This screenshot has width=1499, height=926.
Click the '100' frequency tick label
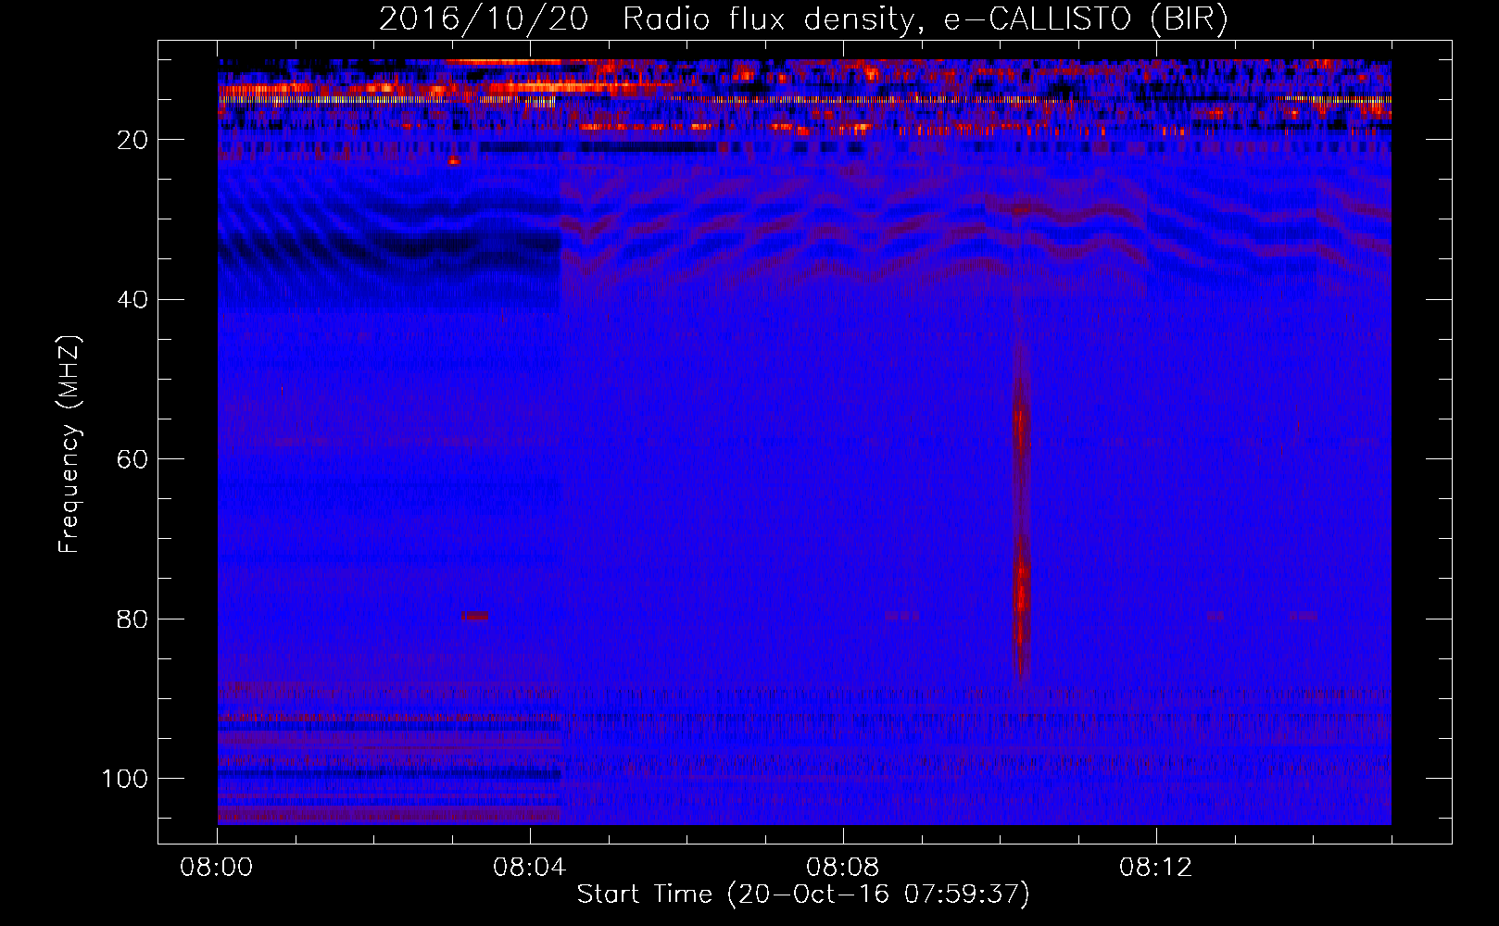[125, 779]
